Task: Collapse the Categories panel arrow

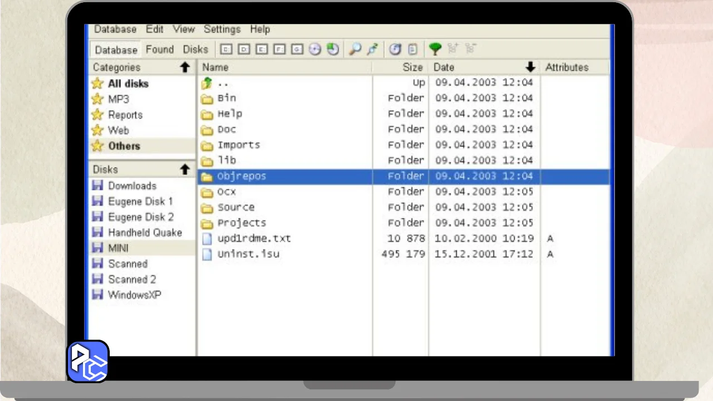Action: click(185, 67)
